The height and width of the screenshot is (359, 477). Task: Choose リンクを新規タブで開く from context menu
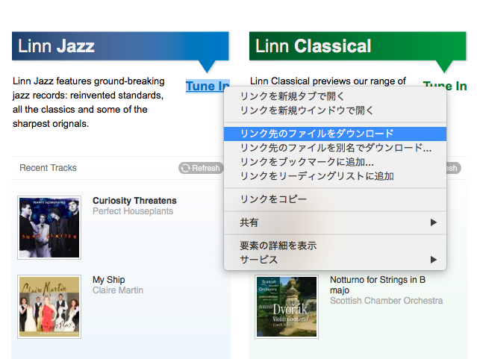335,96
